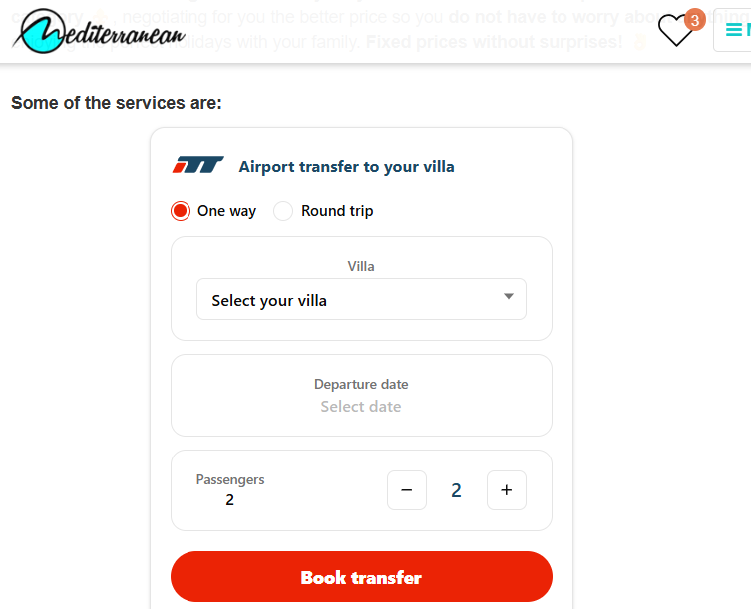Viewport: 751px width, 609px height.
Task: Decrease passengers with the minus button
Action: [x=407, y=490]
